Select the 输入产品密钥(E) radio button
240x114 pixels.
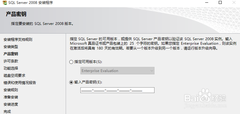pos(71,82)
